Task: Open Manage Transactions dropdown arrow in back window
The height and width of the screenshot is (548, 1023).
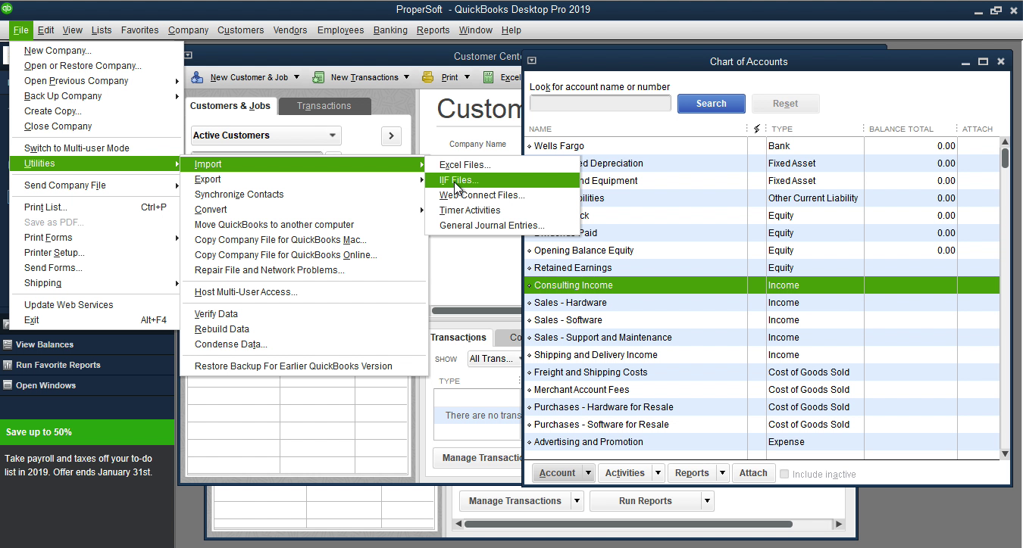Action: pos(577,501)
